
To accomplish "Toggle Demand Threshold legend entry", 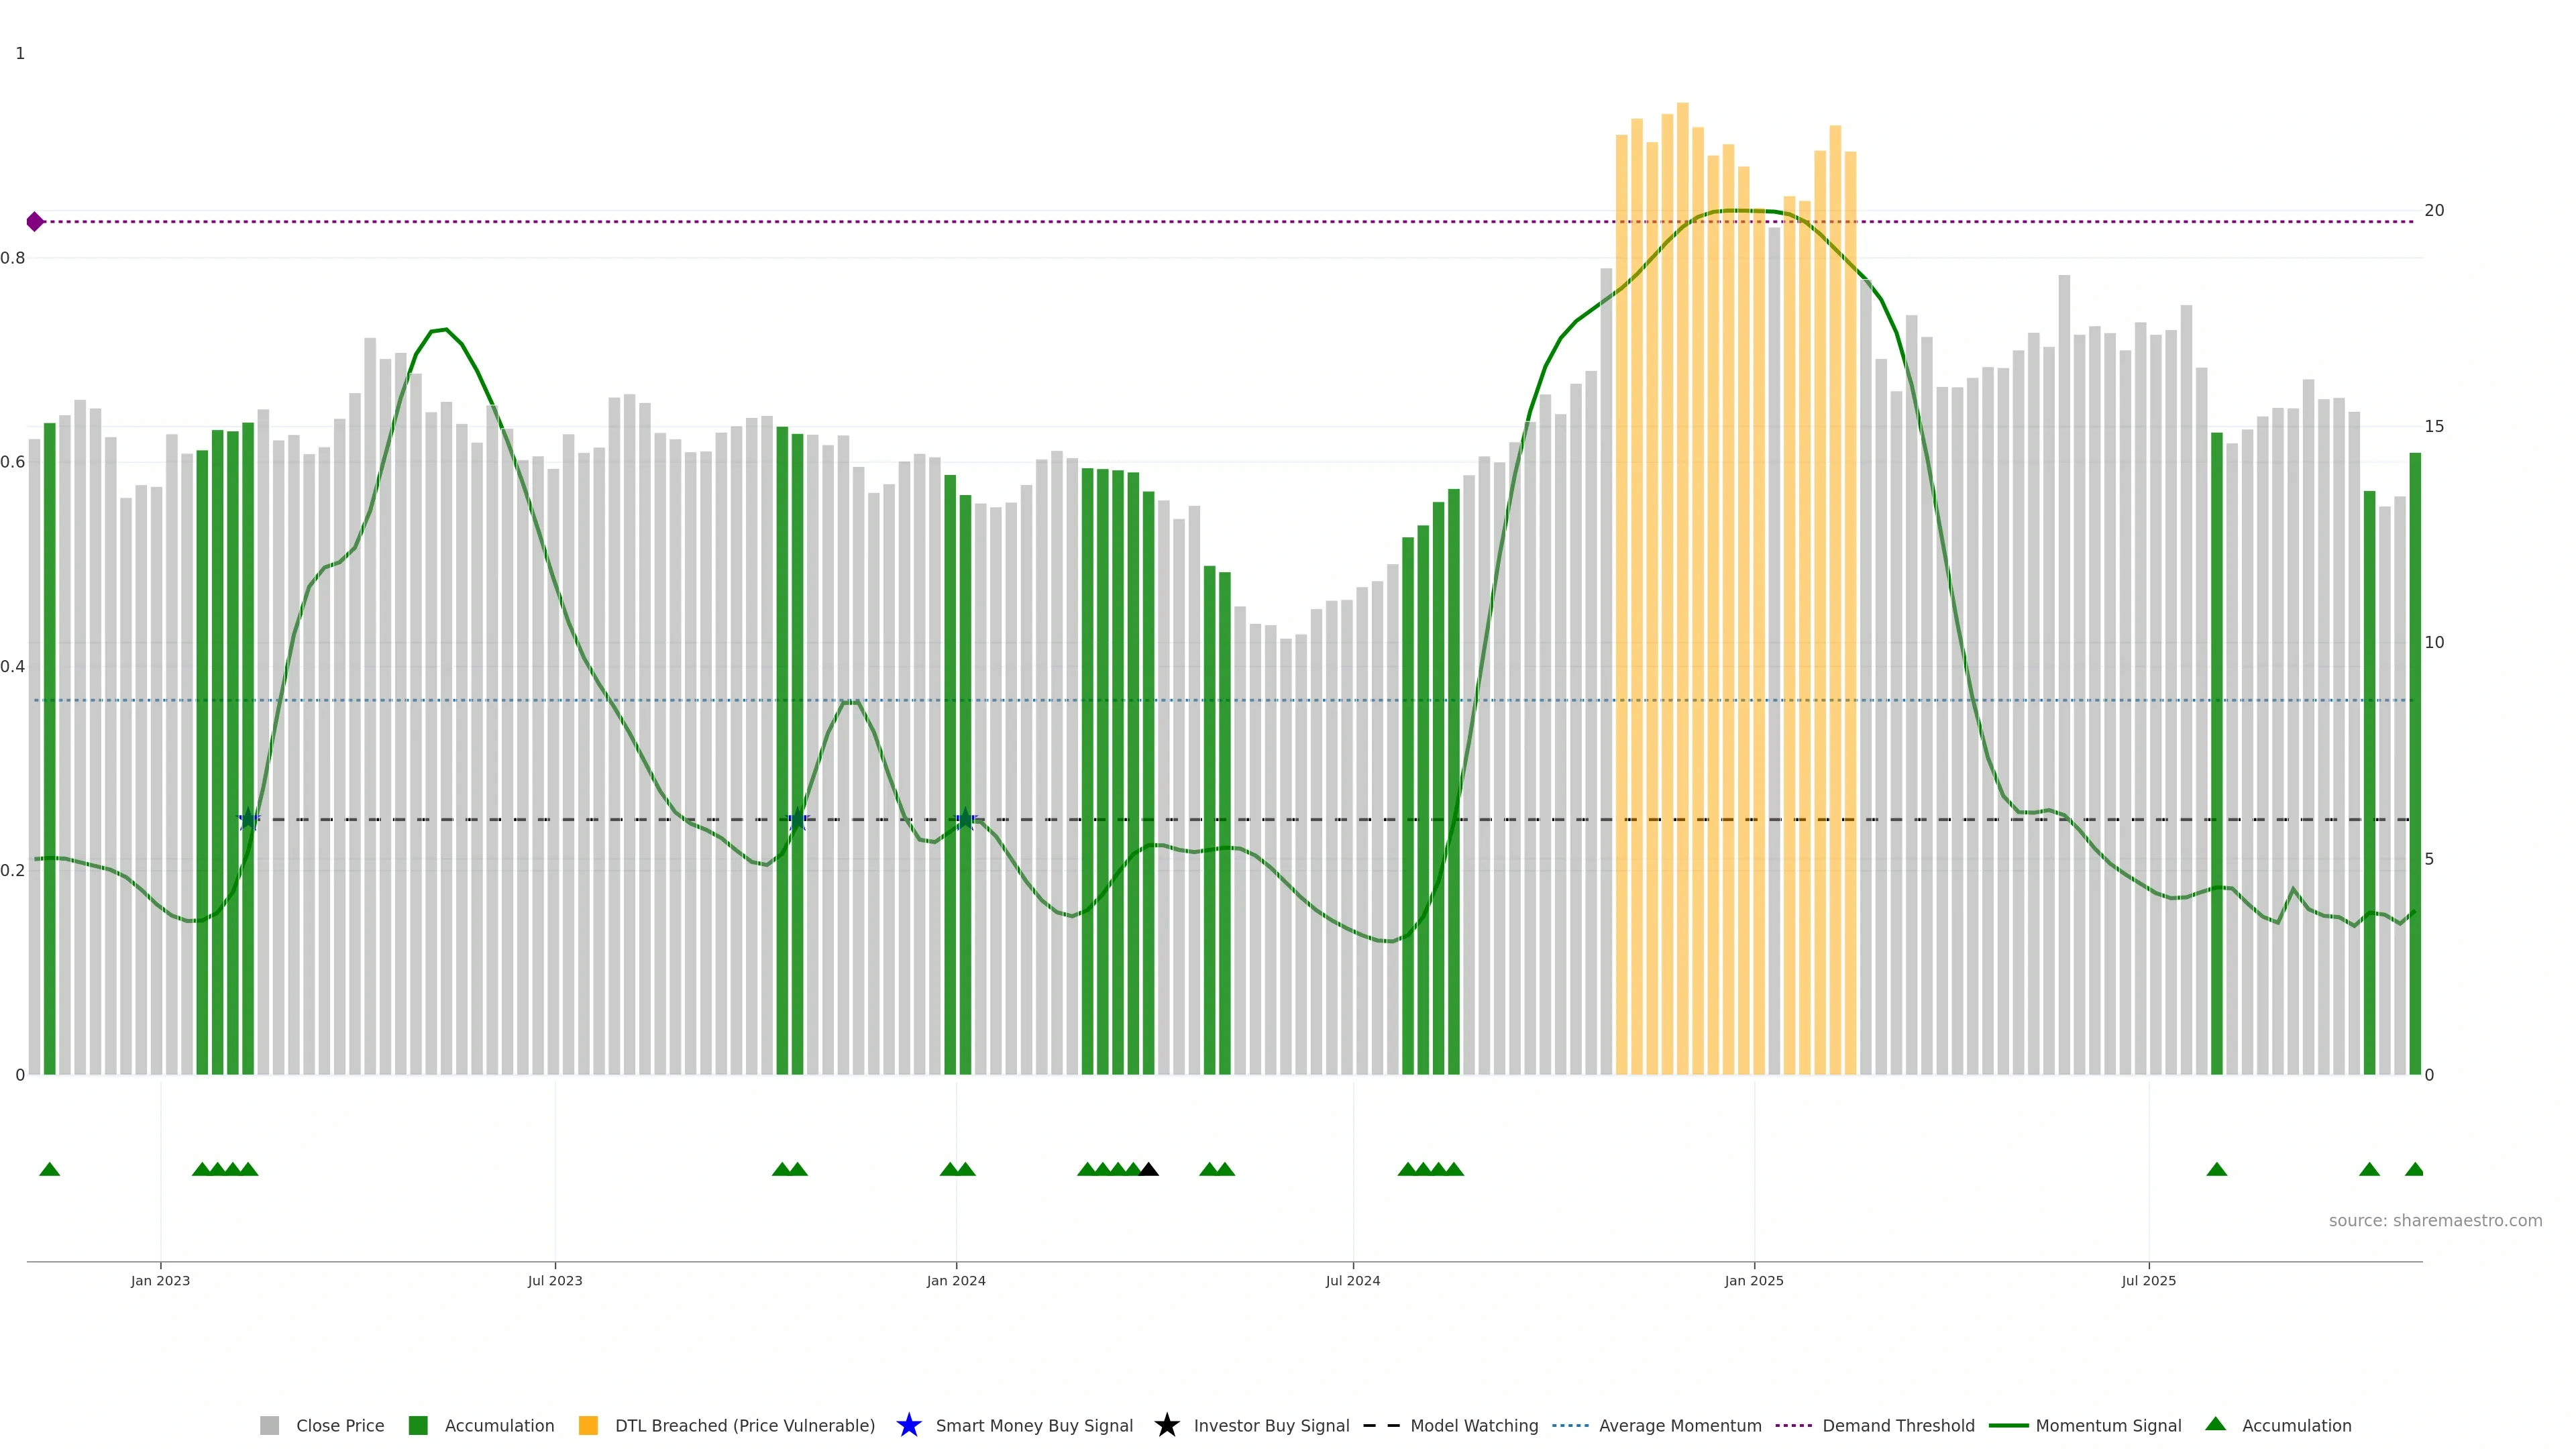I will click(1897, 1426).
